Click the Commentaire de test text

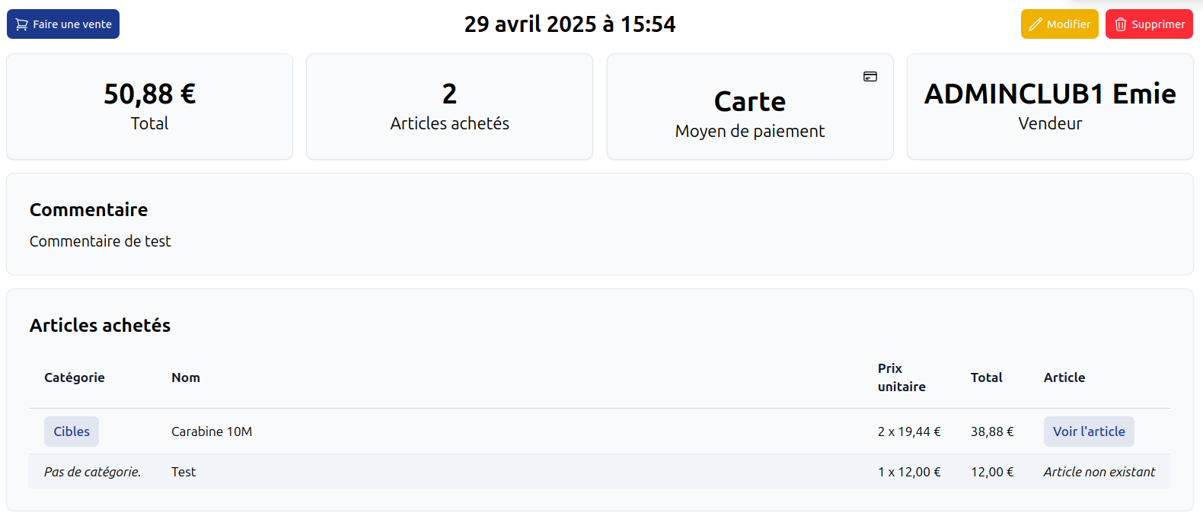[101, 241]
